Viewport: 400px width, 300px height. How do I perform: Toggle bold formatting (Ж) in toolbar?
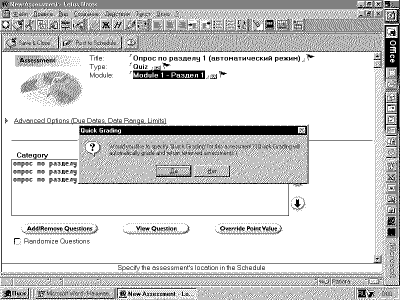coord(106,24)
